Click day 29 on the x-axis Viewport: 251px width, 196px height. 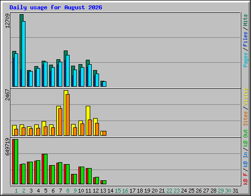(x=221, y=191)
